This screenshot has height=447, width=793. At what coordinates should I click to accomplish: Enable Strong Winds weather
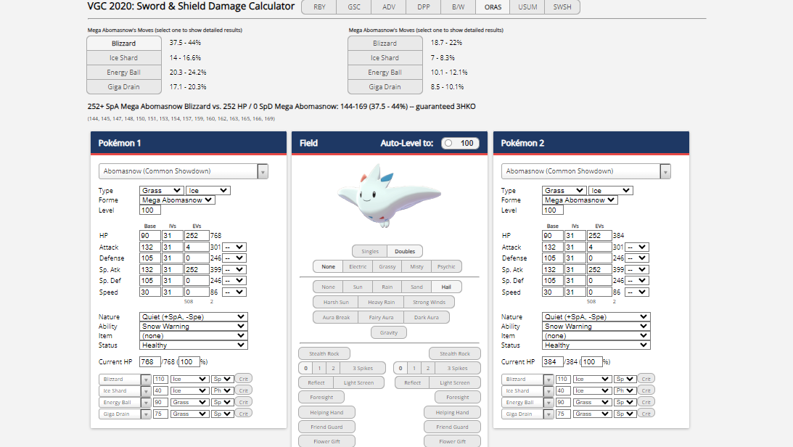pos(429,302)
